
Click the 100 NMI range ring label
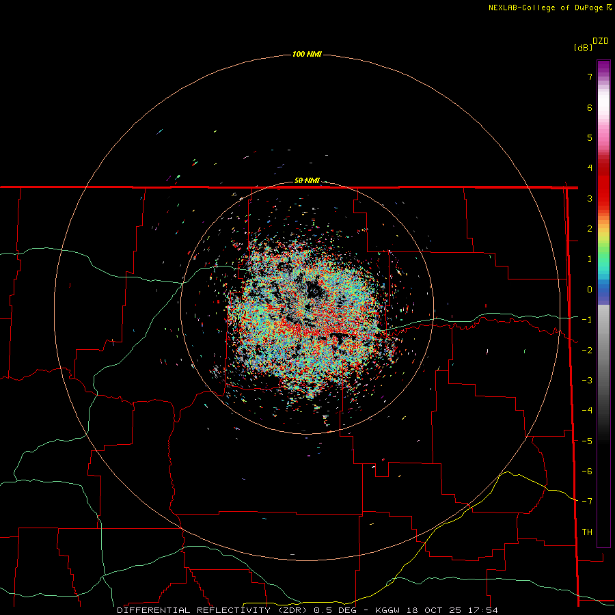[x=307, y=54]
